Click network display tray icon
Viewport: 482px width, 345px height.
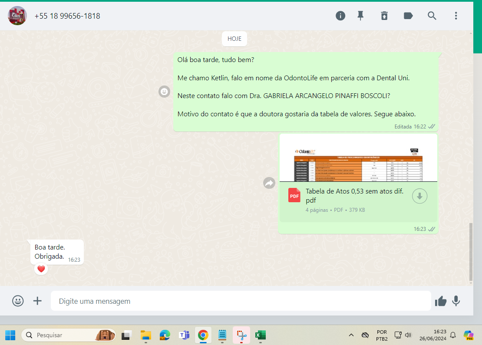tap(398, 335)
